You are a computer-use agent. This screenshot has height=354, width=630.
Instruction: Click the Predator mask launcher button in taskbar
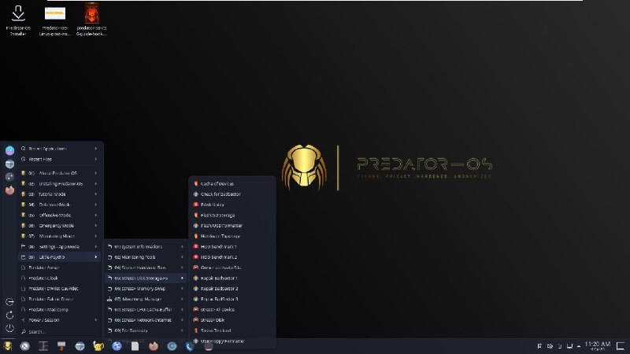tap(7, 346)
